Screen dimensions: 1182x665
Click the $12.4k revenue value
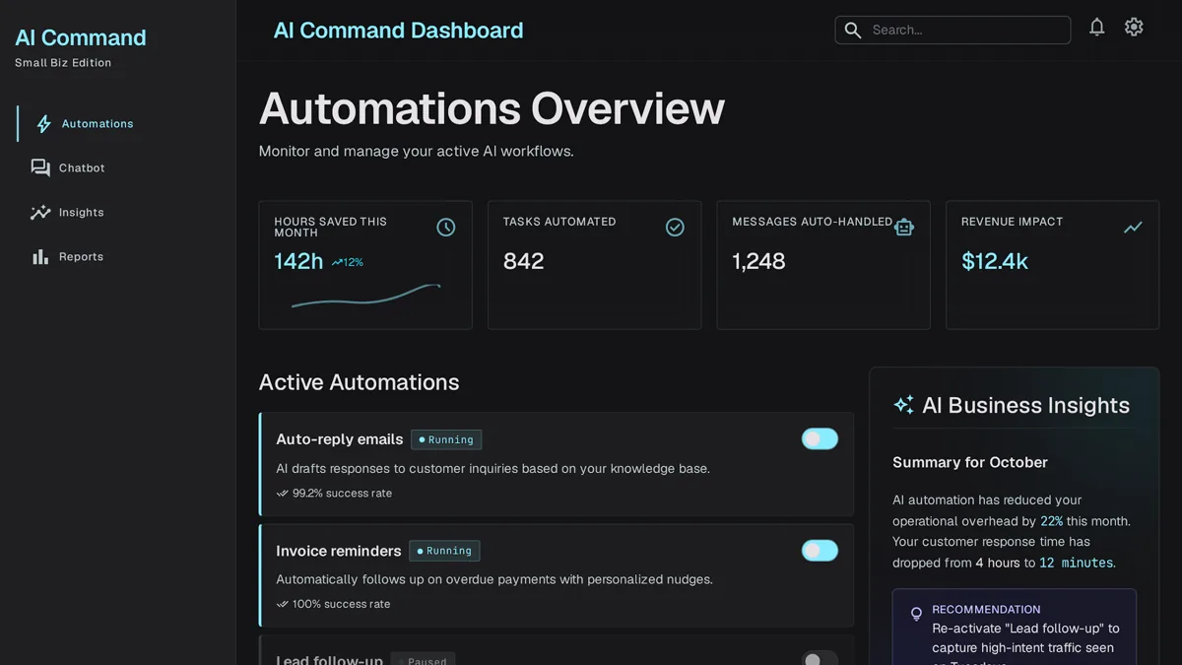point(995,261)
